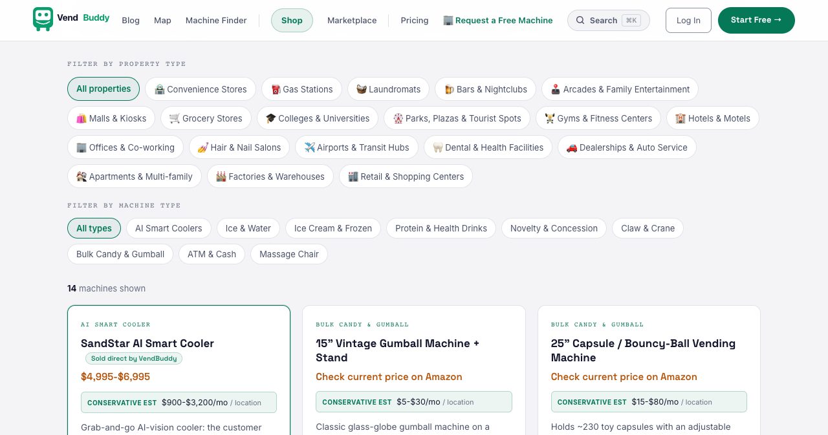The height and width of the screenshot is (435, 828).
Task: Click the Airports airplane icon
Action: 309,147
